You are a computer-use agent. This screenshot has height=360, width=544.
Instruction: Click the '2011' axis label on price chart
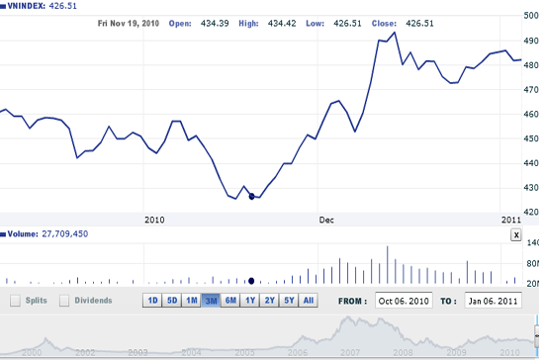[x=511, y=220]
